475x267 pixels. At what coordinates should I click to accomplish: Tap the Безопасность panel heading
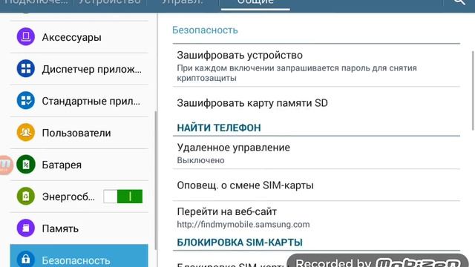coord(205,30)
